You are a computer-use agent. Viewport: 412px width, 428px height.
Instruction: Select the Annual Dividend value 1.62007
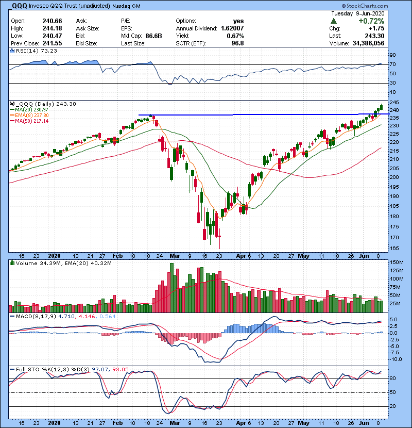(232, 28)
